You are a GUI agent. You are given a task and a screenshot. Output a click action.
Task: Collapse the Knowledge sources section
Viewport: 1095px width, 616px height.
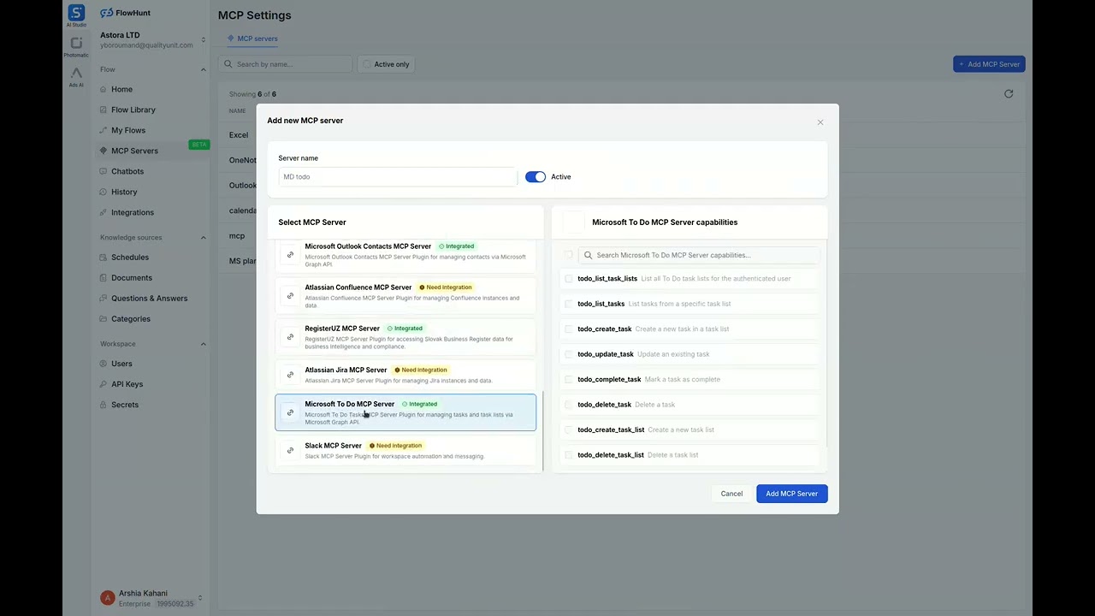coord(203,237)
